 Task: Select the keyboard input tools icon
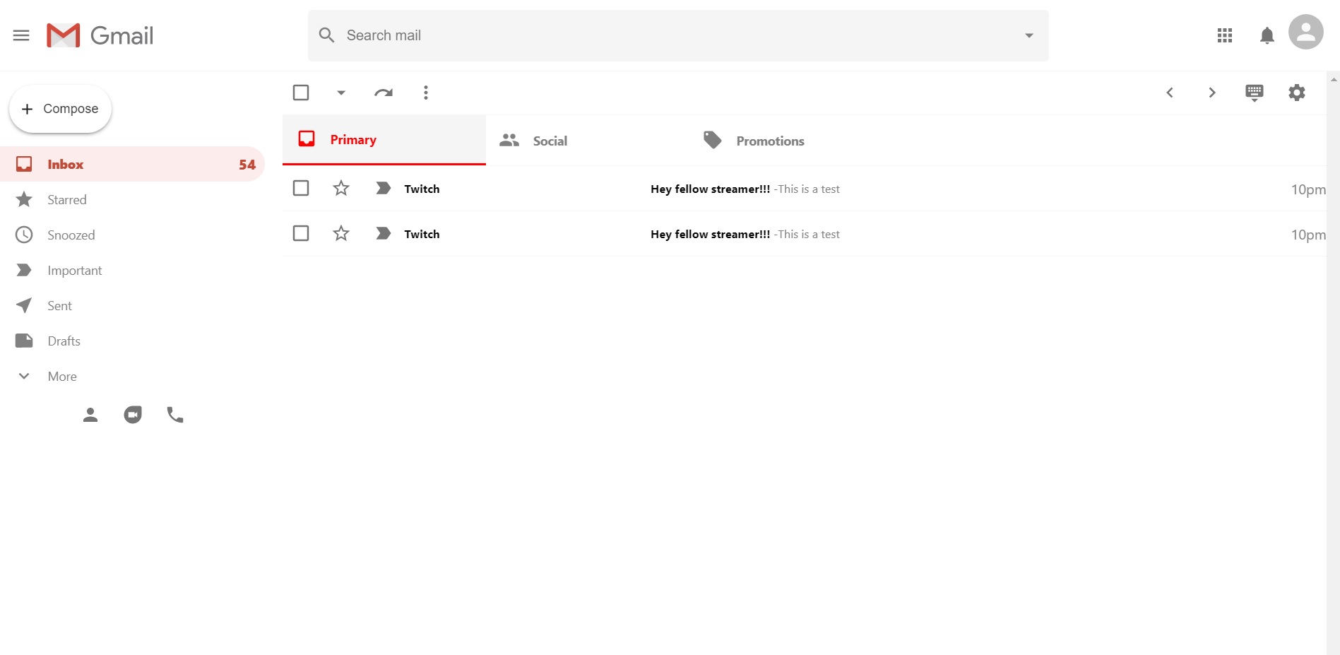pos(1255,93)
